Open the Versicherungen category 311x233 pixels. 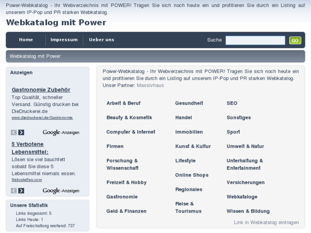[x=246, y=183]
